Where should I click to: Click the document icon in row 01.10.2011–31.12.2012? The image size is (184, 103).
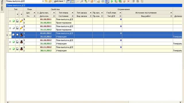(x=17, y=28)
